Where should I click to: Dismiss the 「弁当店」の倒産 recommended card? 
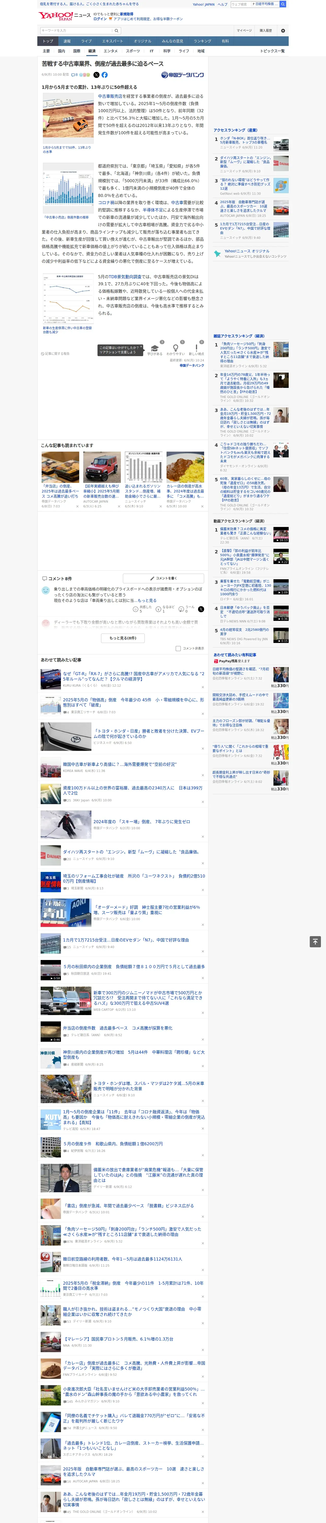pos(77,506)
